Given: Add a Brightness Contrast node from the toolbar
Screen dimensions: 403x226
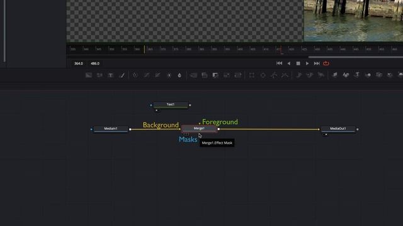Looking at the screenshot, I should click(x=169, y=75).
